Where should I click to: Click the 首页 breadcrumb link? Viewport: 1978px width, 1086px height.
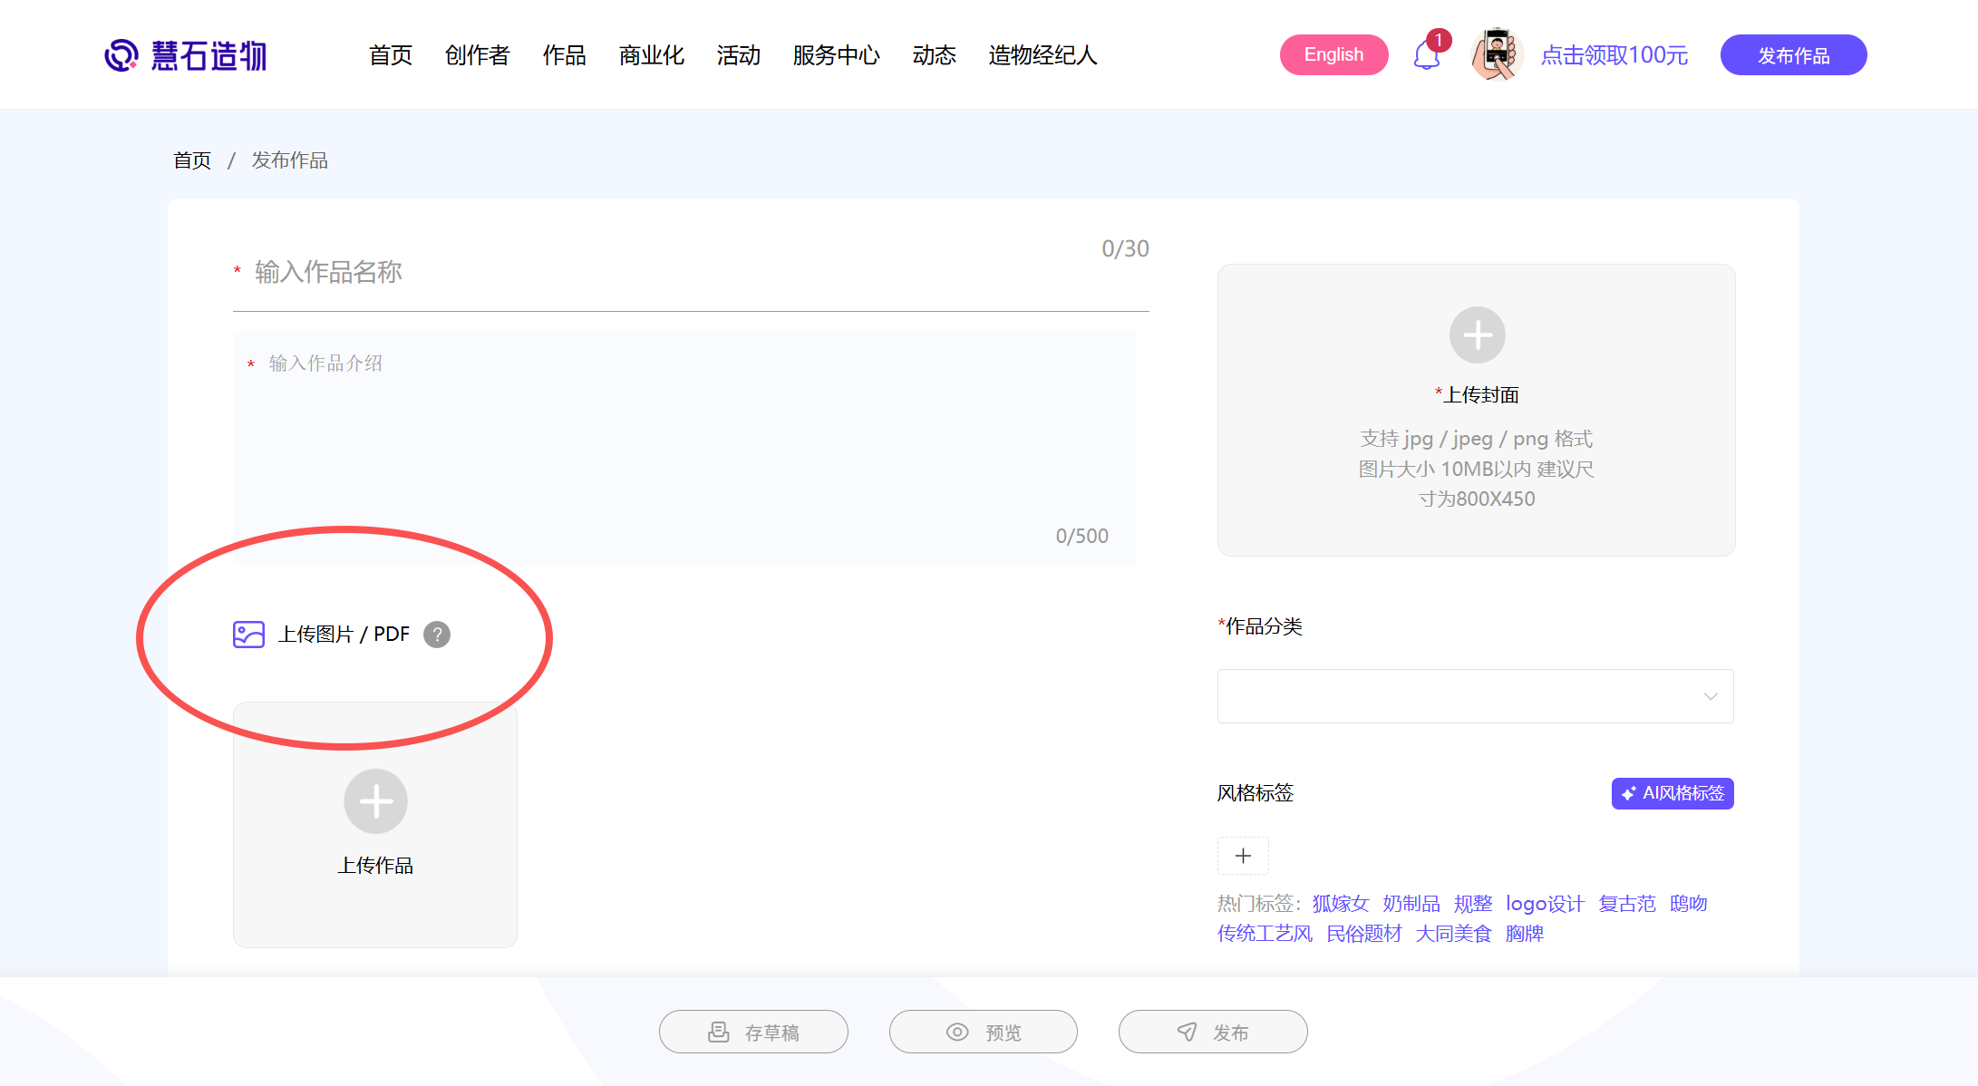(192, 160)
